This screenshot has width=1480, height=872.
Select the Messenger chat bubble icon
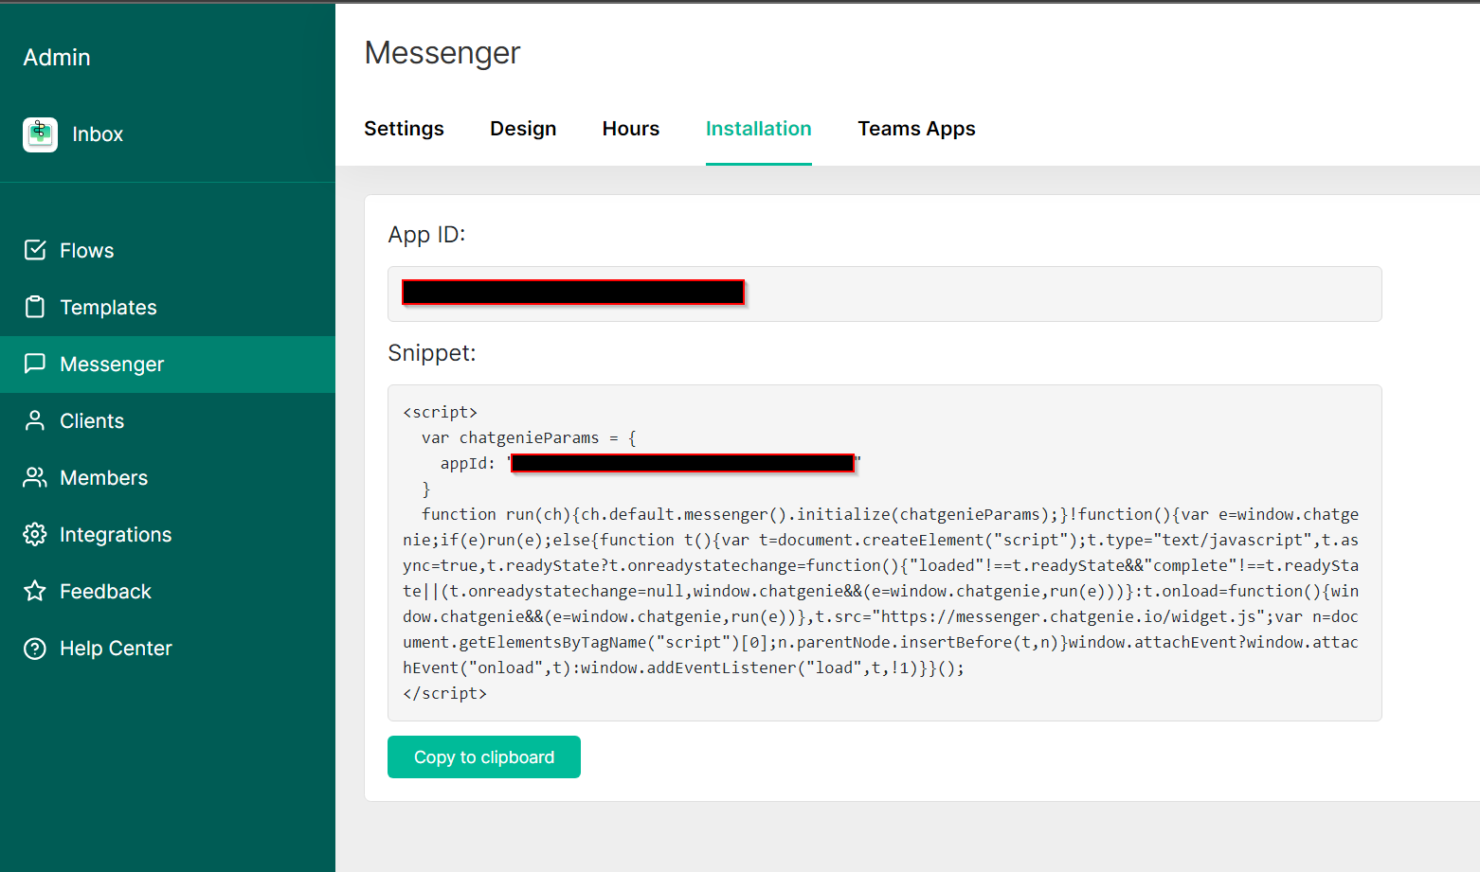click(x=34, y=364)
